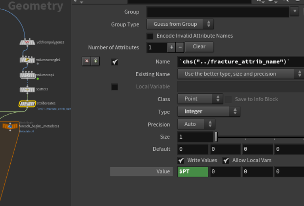
Task: Select the attribcreate1 node icon
Action: (27, 104)
